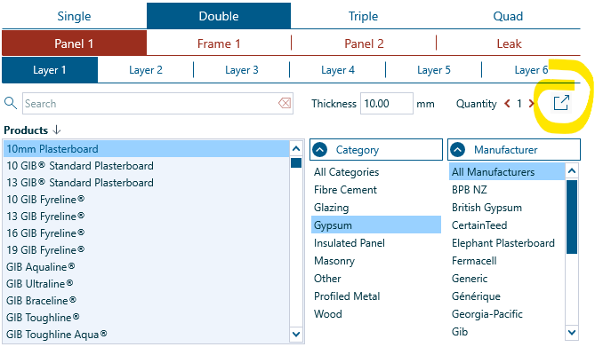The image size is (595, 347).
Task: Switch to the Triple tab
Action: pyautogui.click(x=364, y=16)
